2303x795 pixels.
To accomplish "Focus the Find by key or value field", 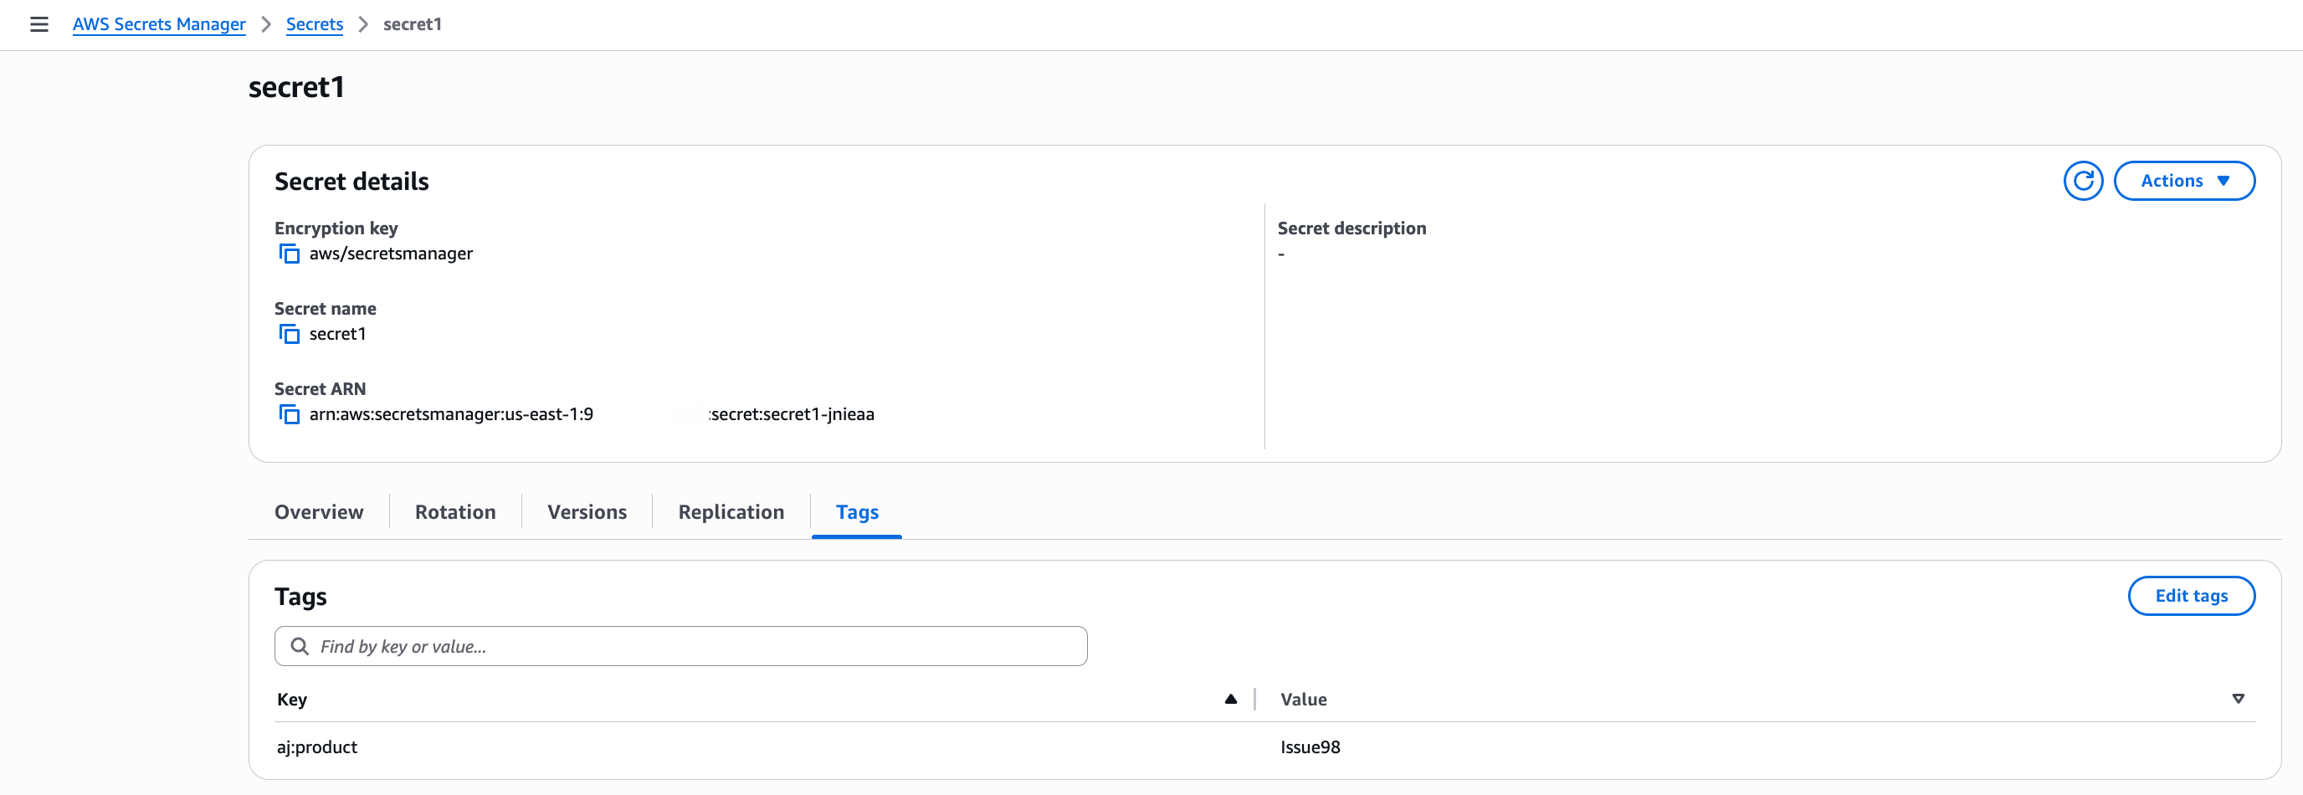I will coord(681,647).
